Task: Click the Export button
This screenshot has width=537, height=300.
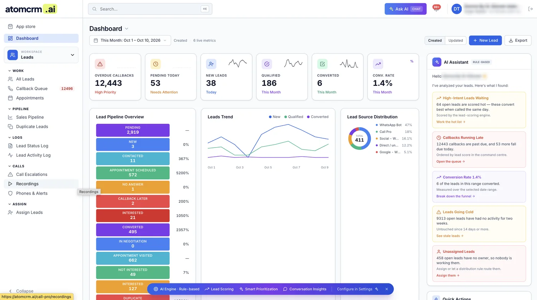Action: [x=518, y=40]
